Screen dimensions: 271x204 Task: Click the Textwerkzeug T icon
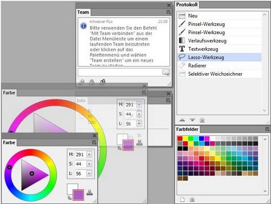(x=182, y=49)
